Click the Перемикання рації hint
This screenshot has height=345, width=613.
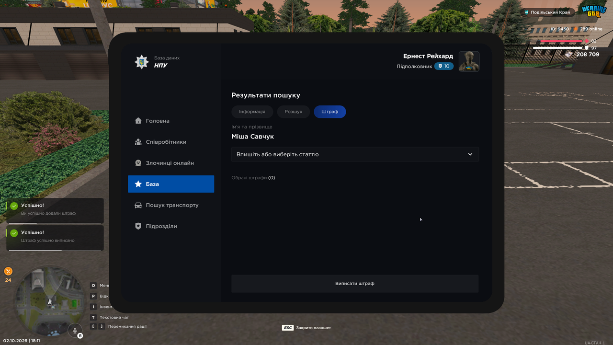[127, 326]
